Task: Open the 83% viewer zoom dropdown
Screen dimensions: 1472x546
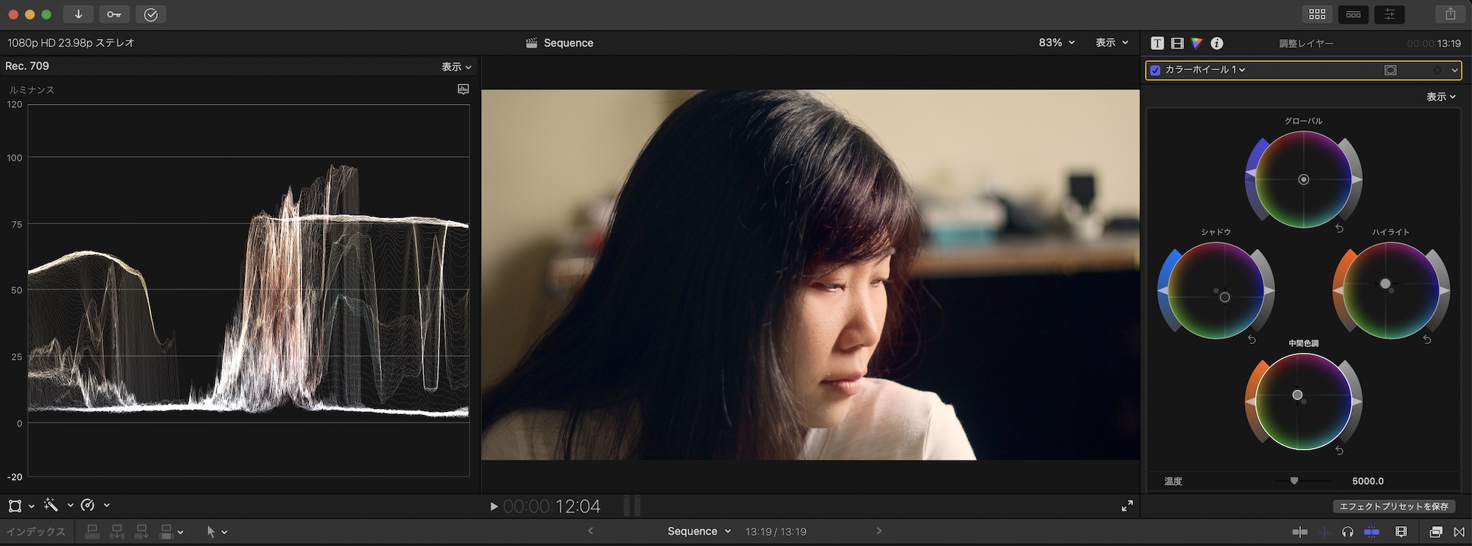Action: point(1056,43)
